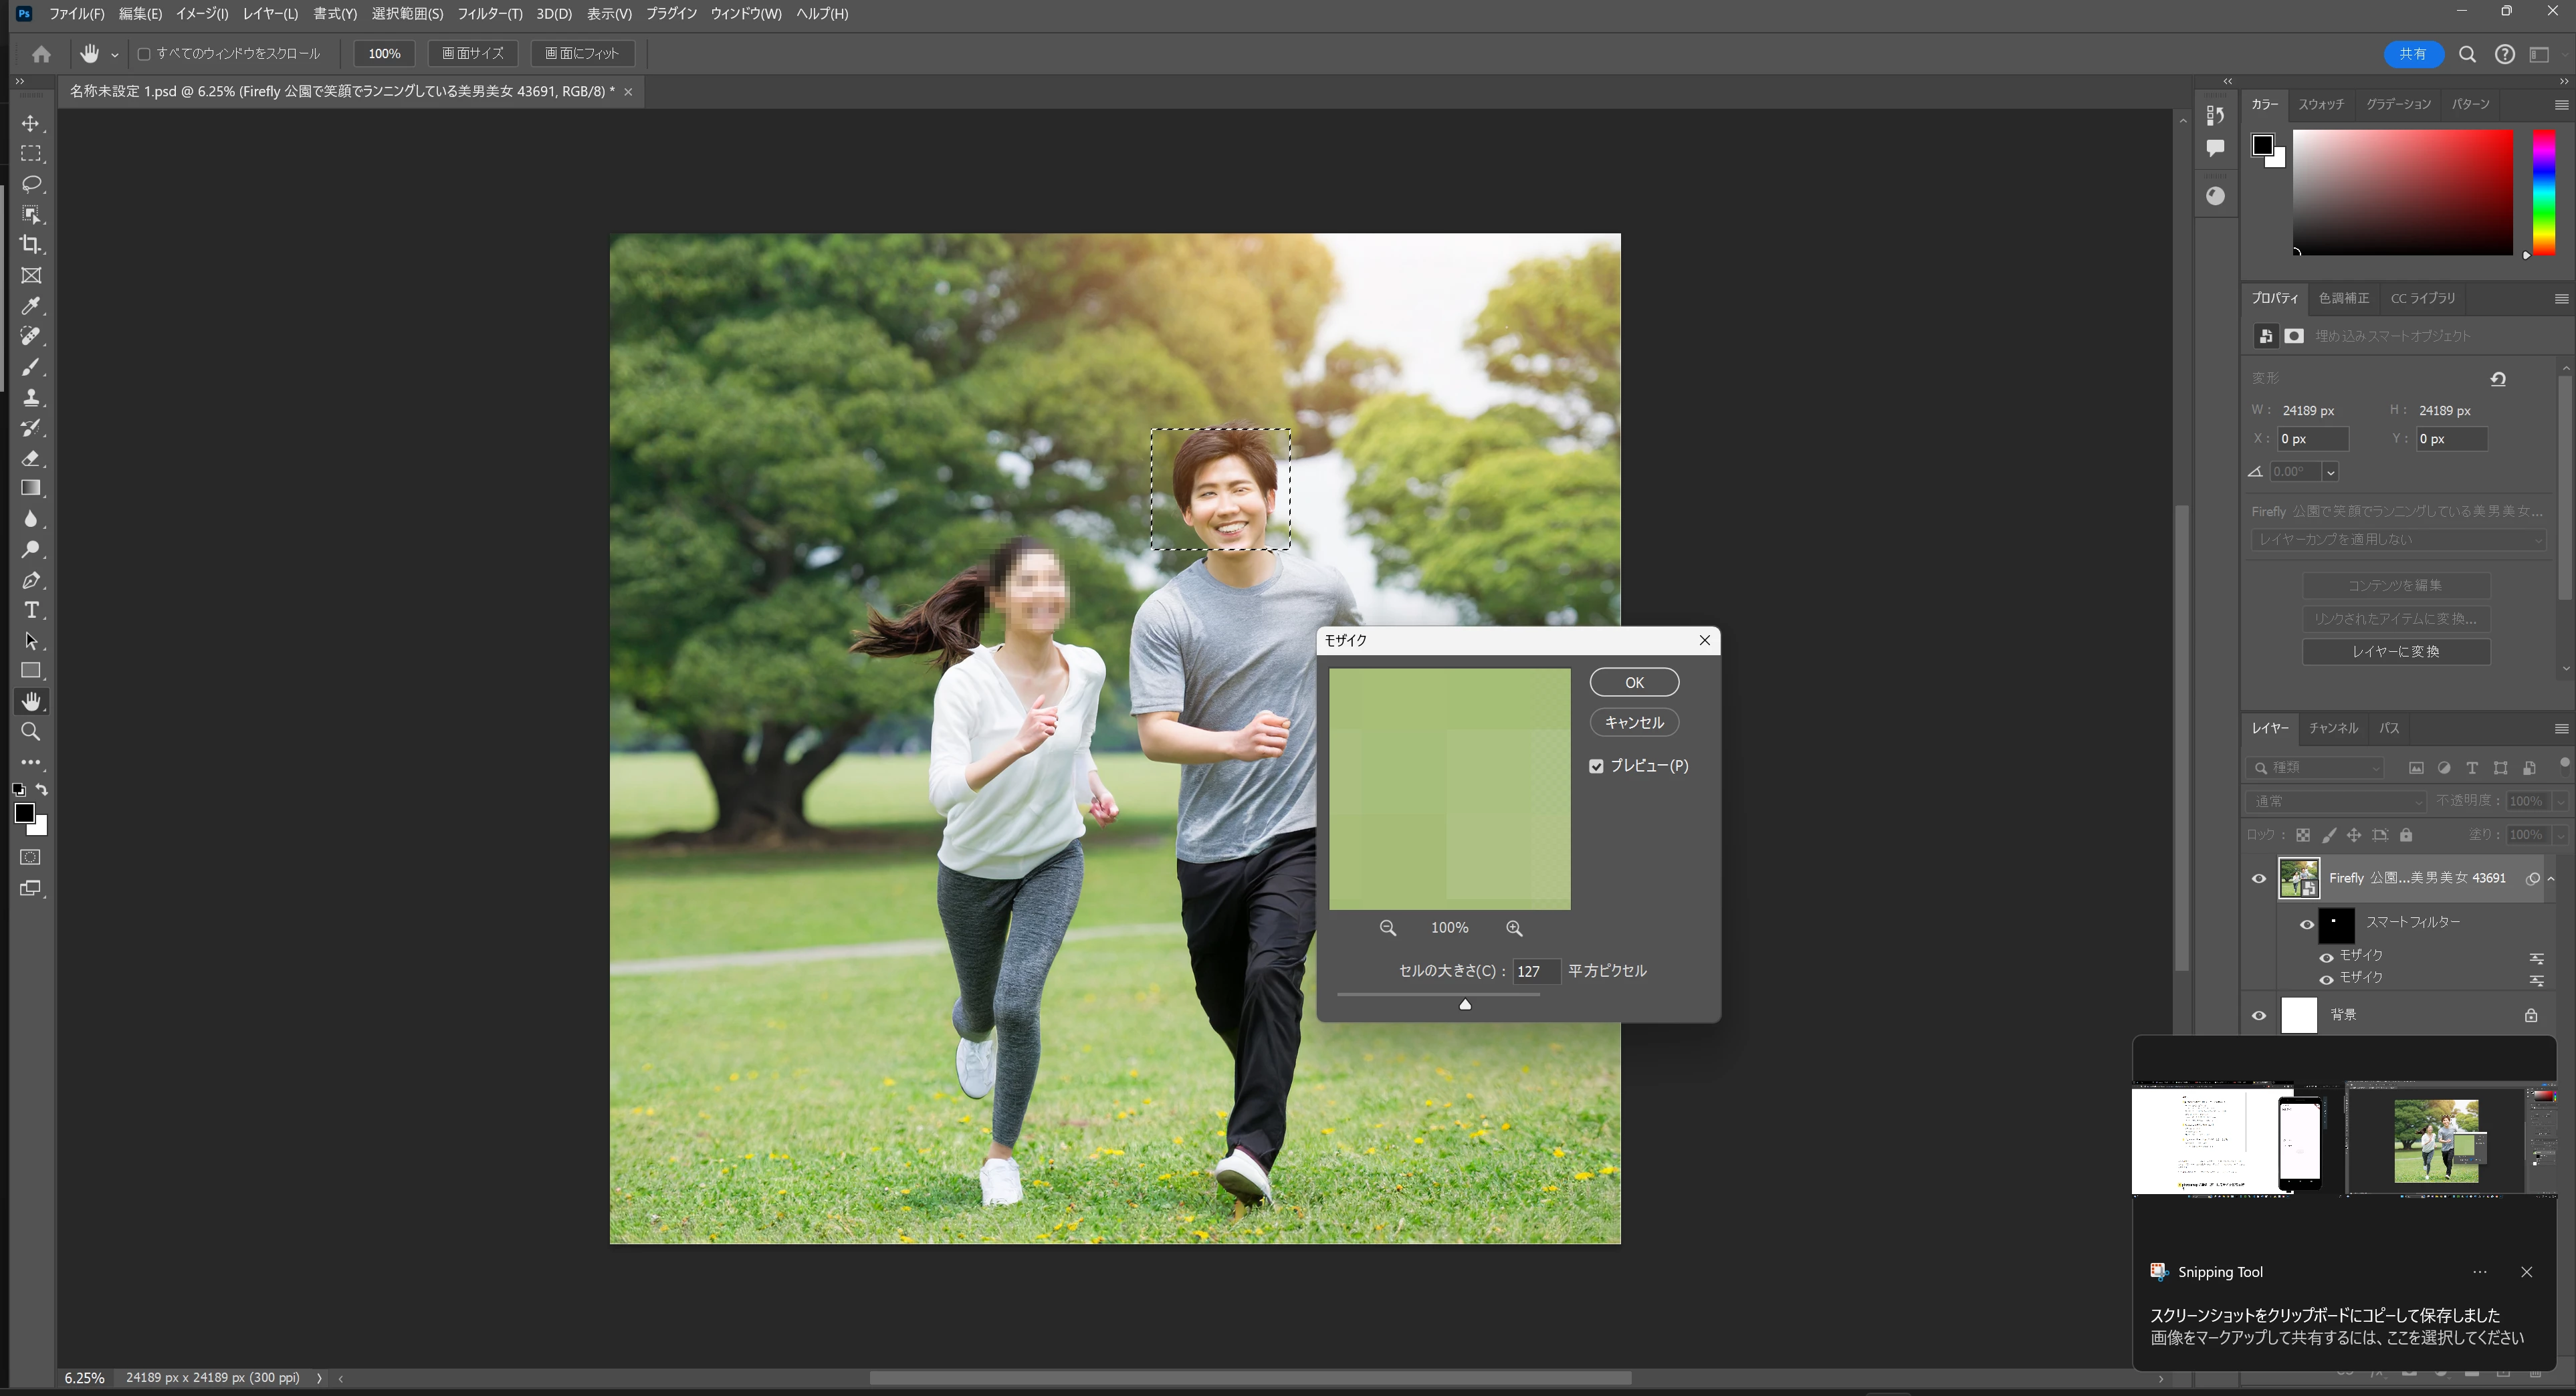Image resolution: width=2576 pixels, height=1396 pixels.
Task: Hide the 背景 layer visibility eye
Action: tap(2259, 1015)
